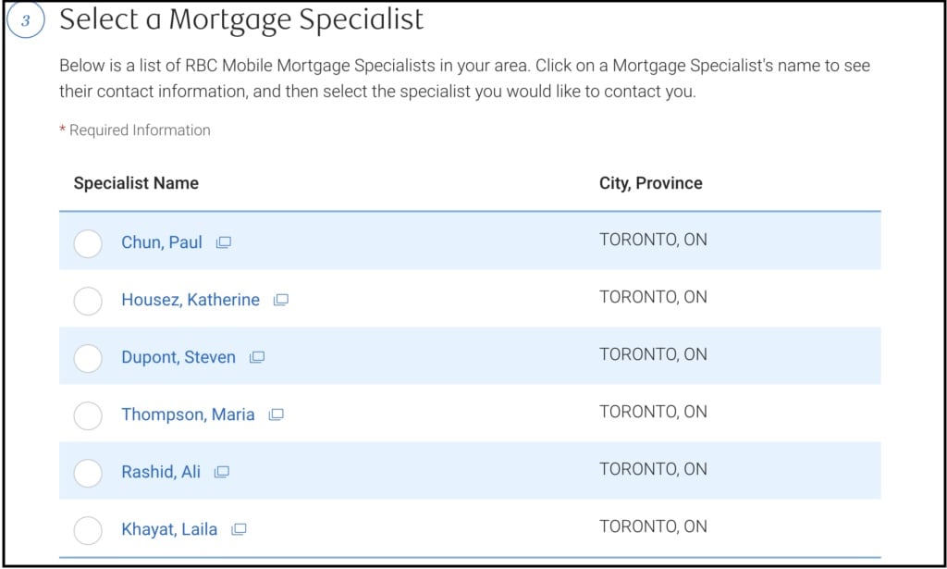This screenshot has width=947, height=569.
Task: Click the popup icon beside Rashid, Ali
Action: click(x=221, y=472)
